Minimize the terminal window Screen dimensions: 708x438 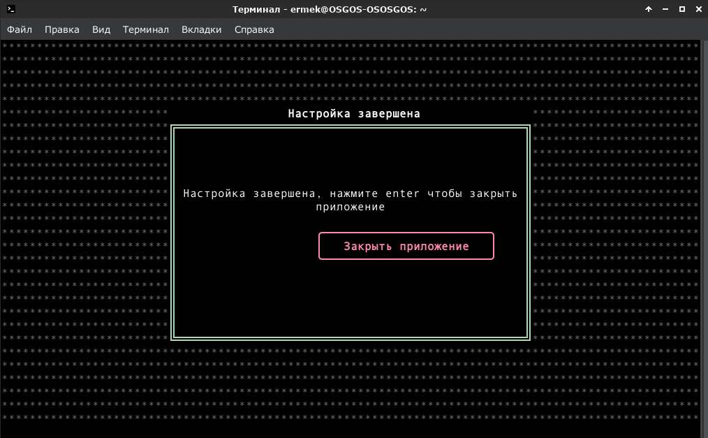coord(665,9)
